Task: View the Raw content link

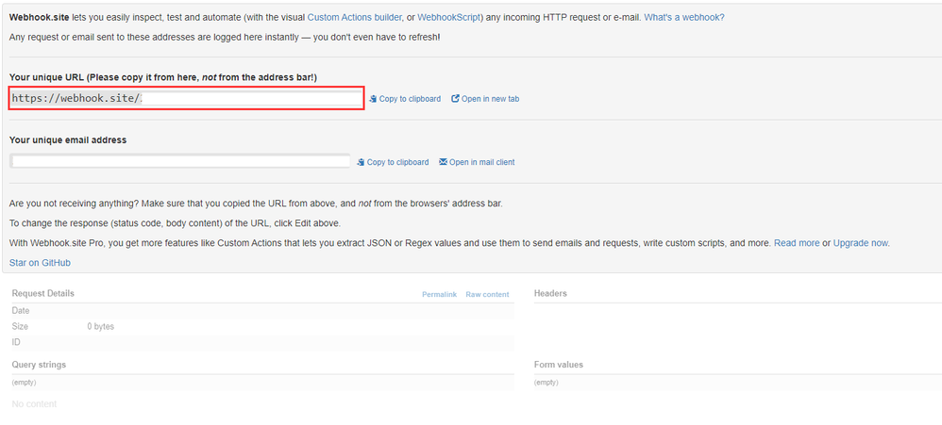Action: pyautogui.click(x=487, y=294)
